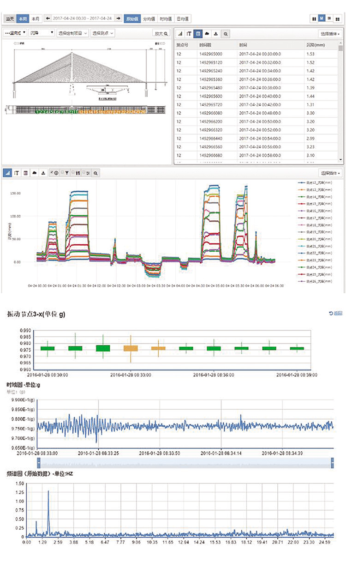346x569 pixels.
Task: Toggle the checkbox beside the filter funnel icon
Action: point(62,173)
